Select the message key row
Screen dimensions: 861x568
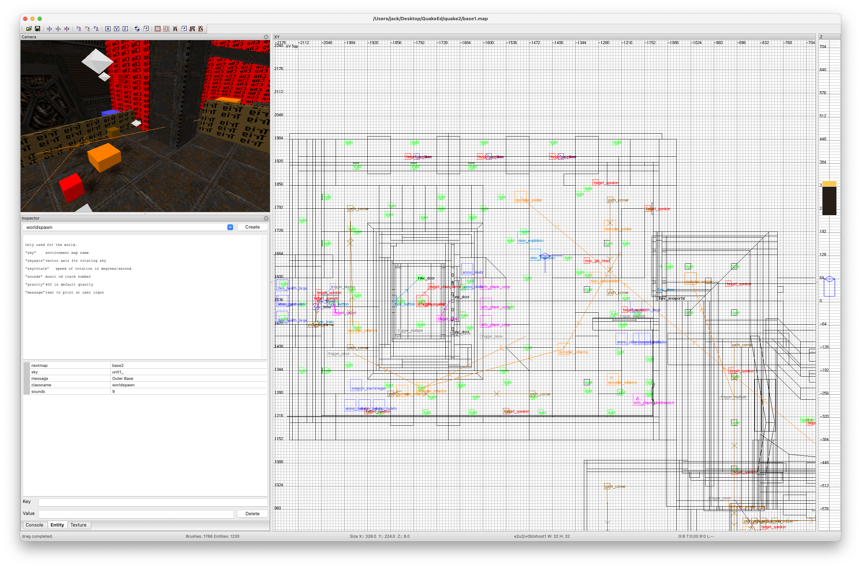tap(145, 378)
